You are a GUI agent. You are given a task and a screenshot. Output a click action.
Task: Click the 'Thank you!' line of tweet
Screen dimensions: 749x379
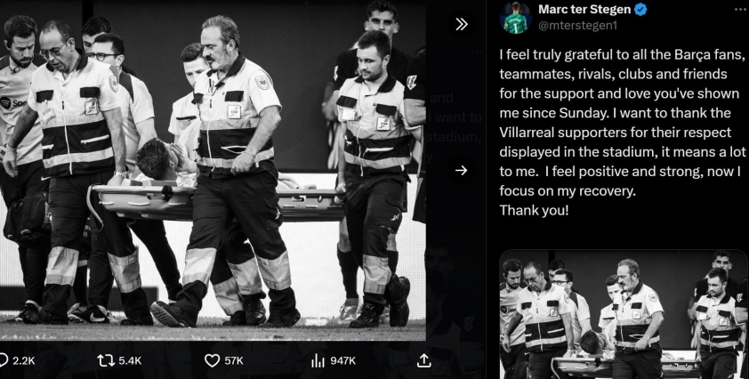534,210
